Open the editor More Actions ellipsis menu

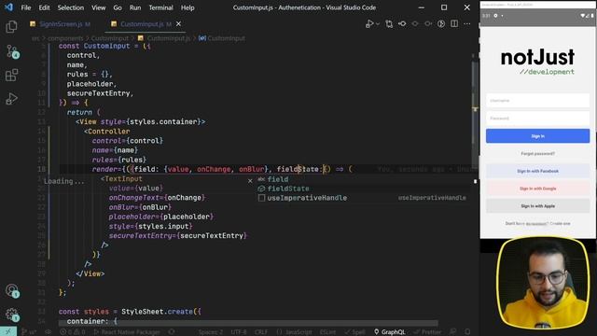[467, 24]
